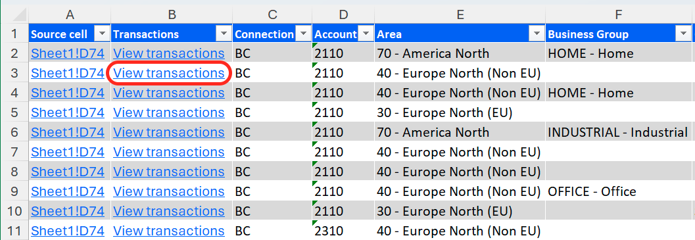Select OFFICE - Office cell
Viewport: 695px width, 240px height.
pyautogui.click(x=618, y=191)
